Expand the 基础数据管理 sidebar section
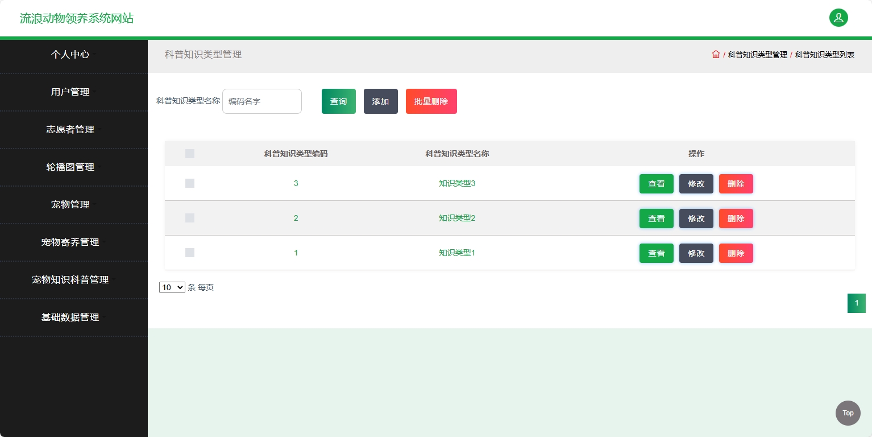 70,318
